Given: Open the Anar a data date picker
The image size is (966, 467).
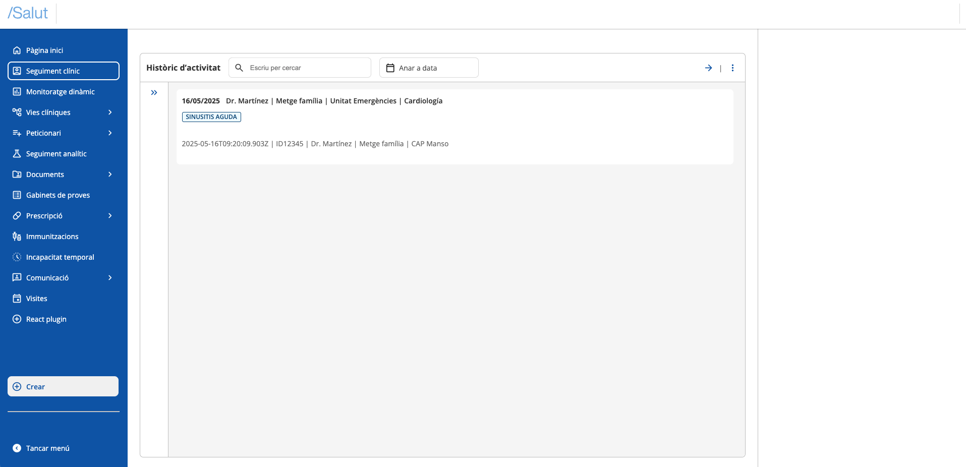Looking at the screenshot, I should (x=429, y=68).
